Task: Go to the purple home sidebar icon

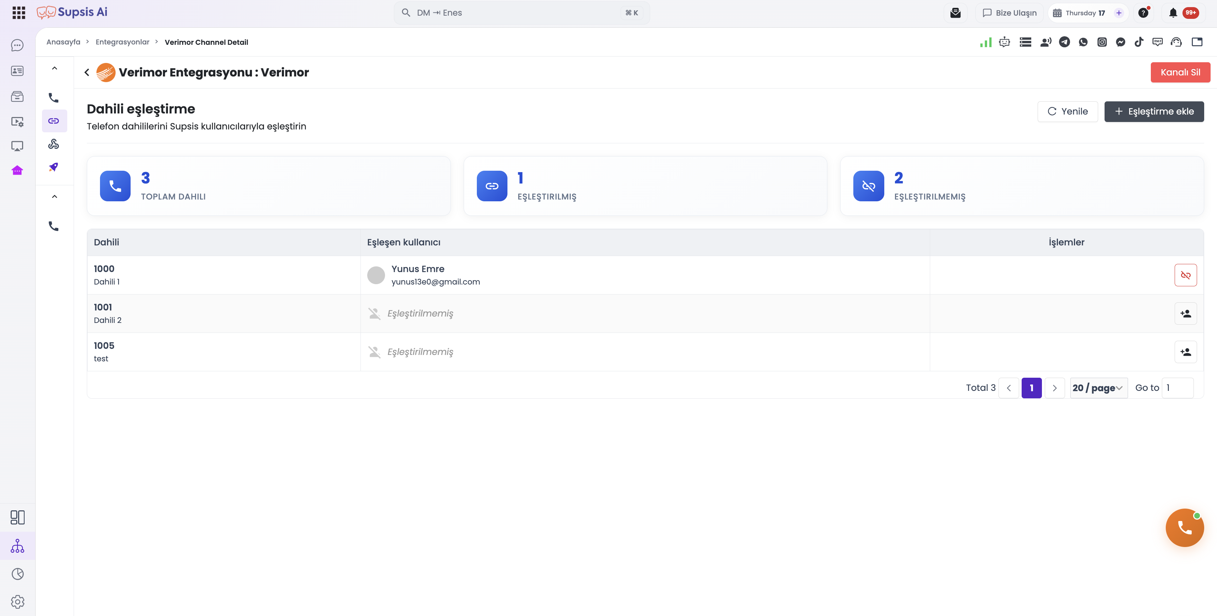Action: click(x=17, y=170)
